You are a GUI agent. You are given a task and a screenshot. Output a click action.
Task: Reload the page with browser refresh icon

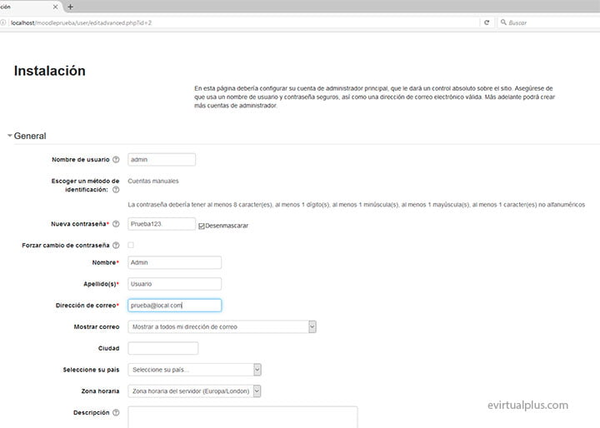(486, 22)
